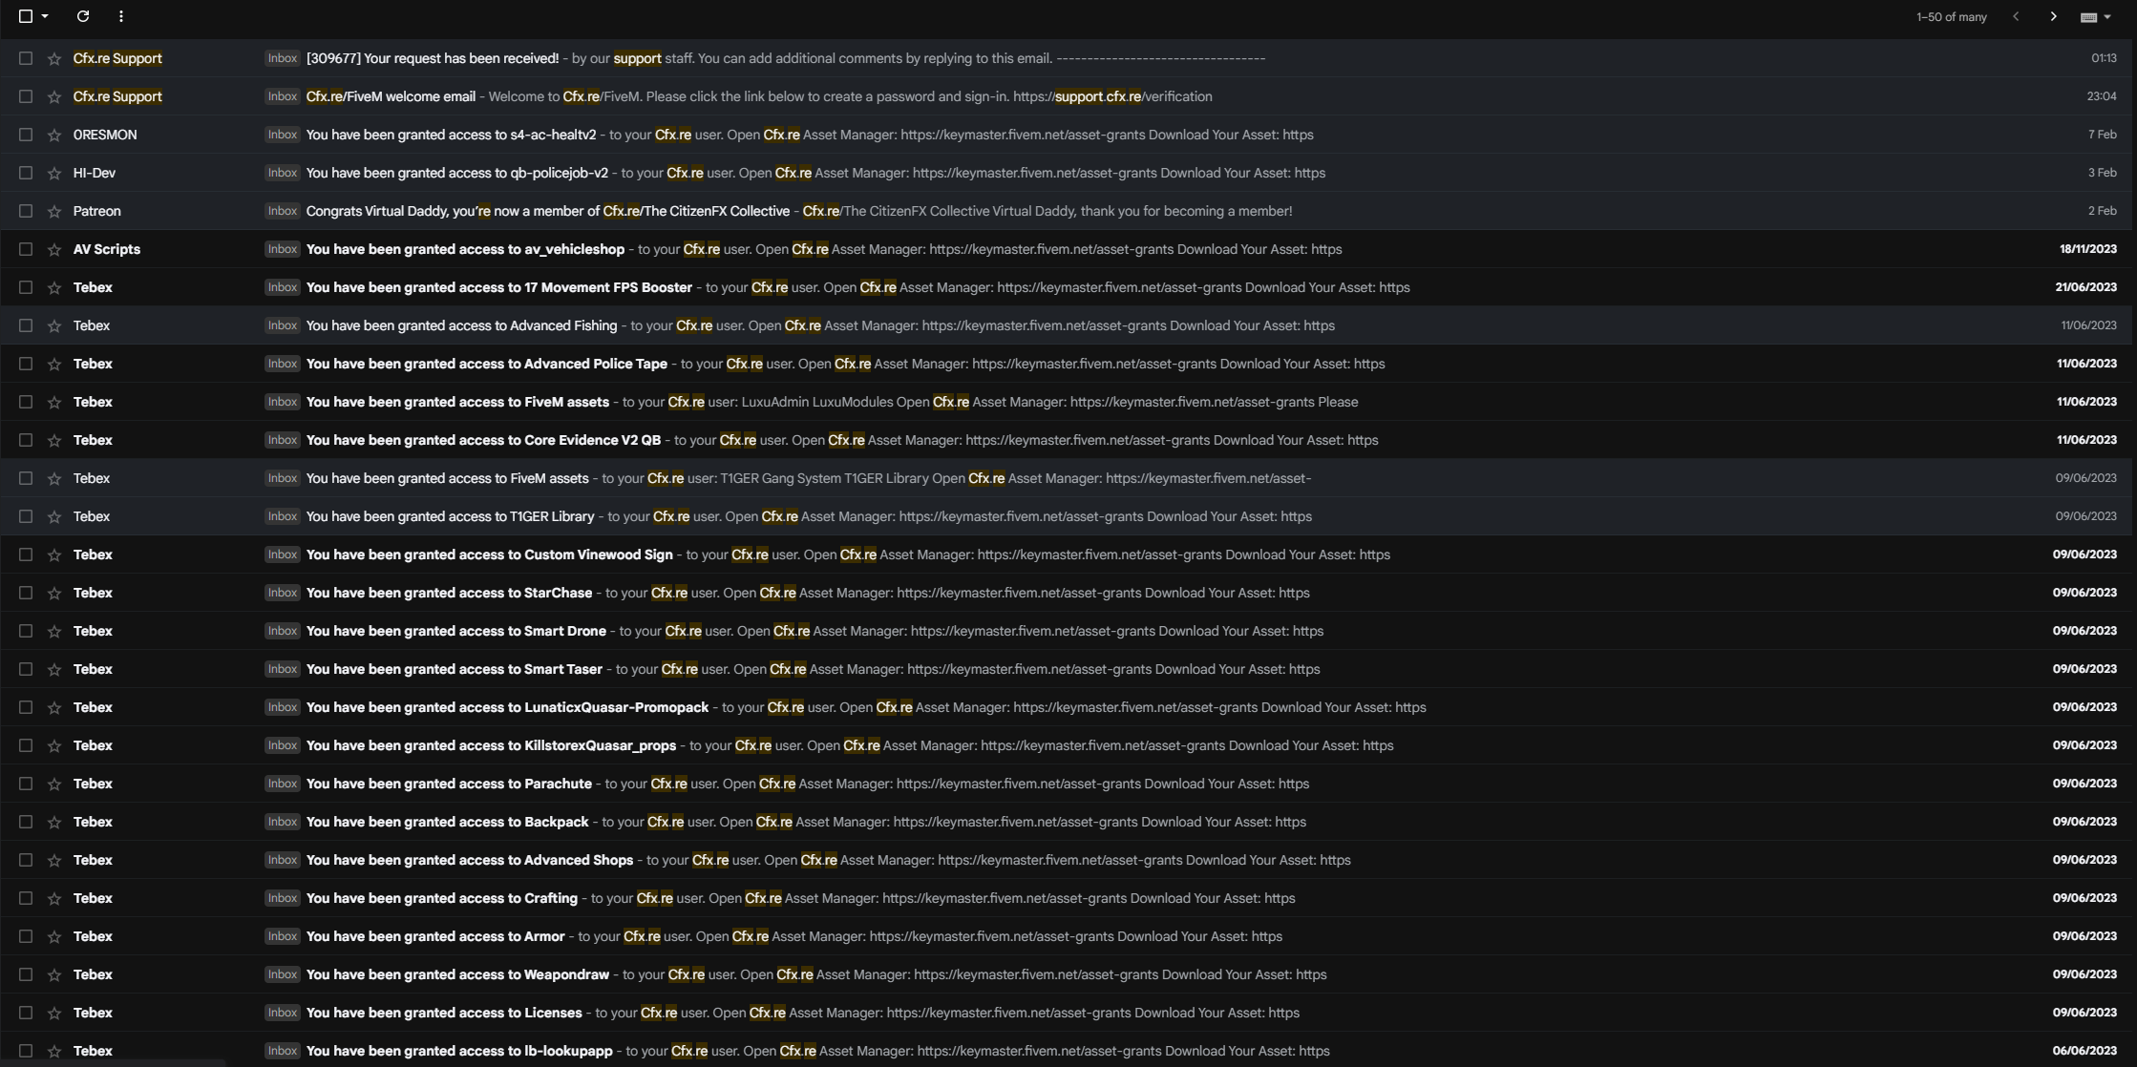Check the Patreon email checkbox
The height and width of the screenshot is (1067, 2137).
26,211
